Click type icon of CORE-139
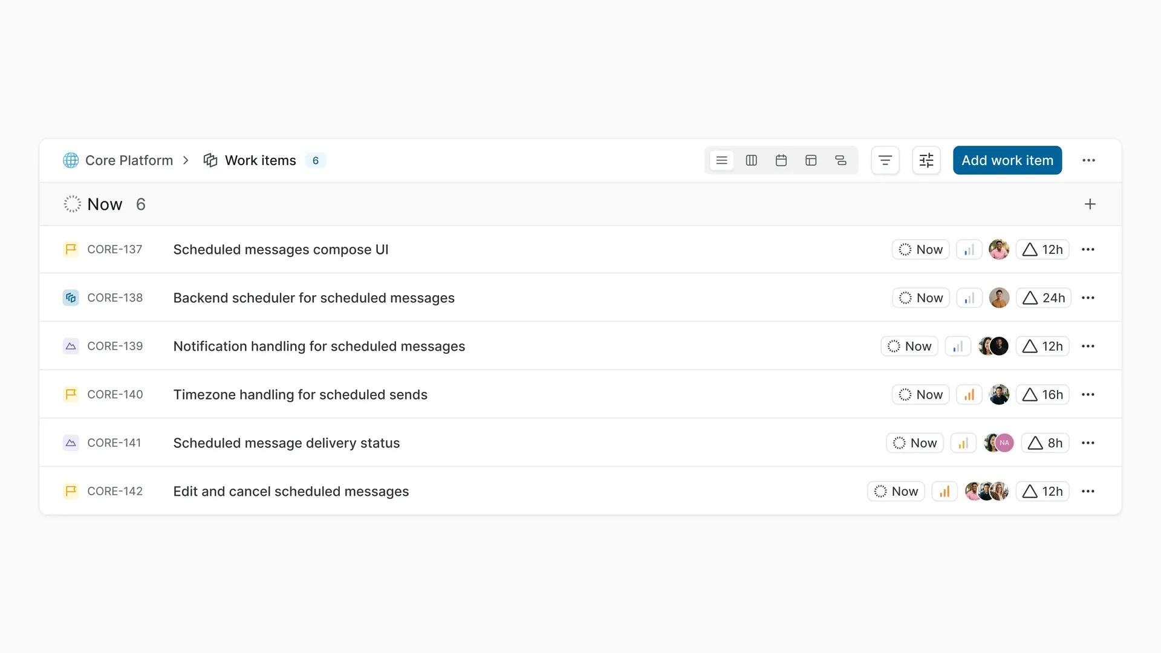The width and height of the screenshot is (1161, 653). click(x=71, y=346)
